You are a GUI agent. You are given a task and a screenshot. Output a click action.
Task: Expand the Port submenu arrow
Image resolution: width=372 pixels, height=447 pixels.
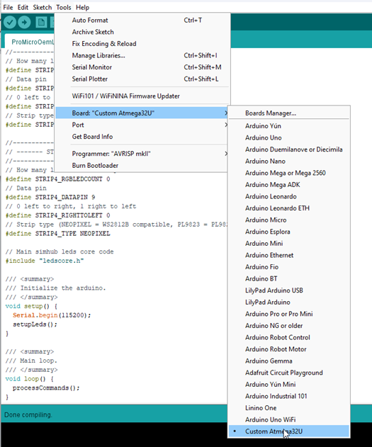point(225,125)
